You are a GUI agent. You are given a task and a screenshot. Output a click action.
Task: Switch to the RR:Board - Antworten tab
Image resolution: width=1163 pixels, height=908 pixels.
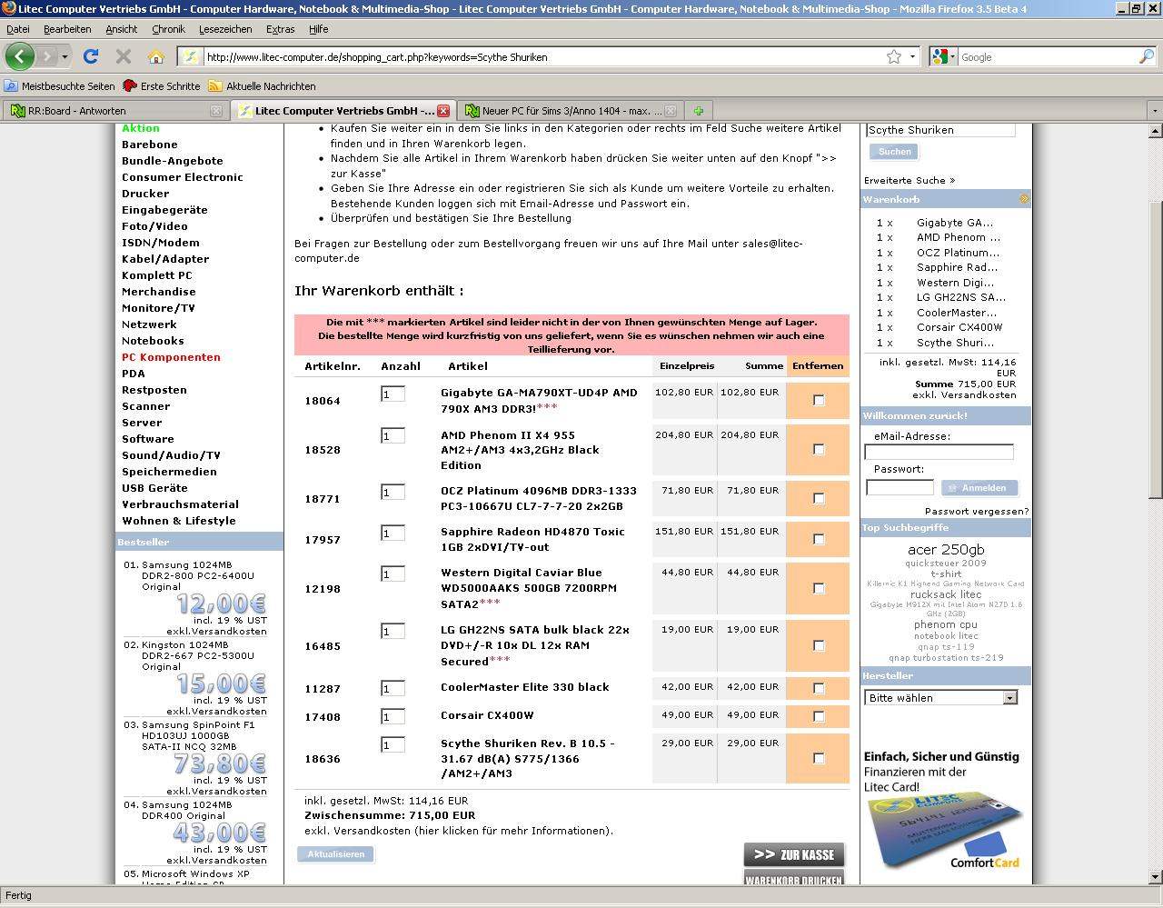[114, 111]
